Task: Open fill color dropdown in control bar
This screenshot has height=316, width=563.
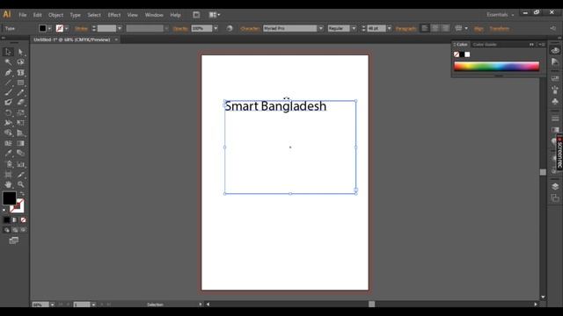Action: (50, 28)
